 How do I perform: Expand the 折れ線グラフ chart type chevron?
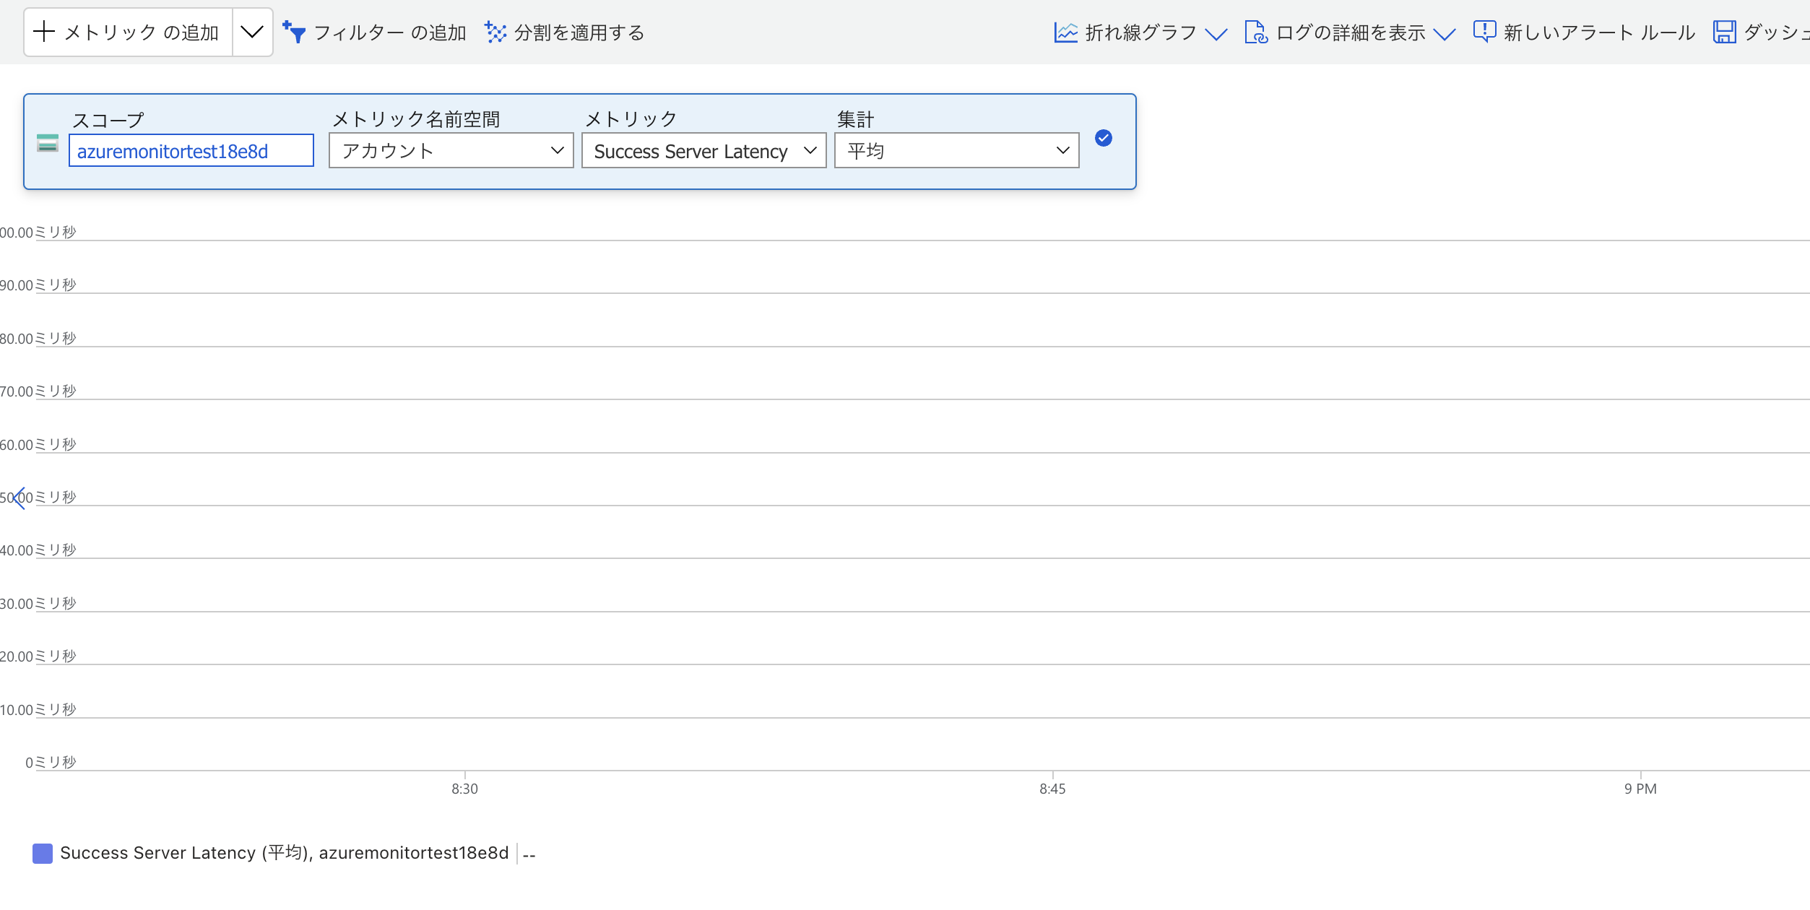click(1216, 34)
